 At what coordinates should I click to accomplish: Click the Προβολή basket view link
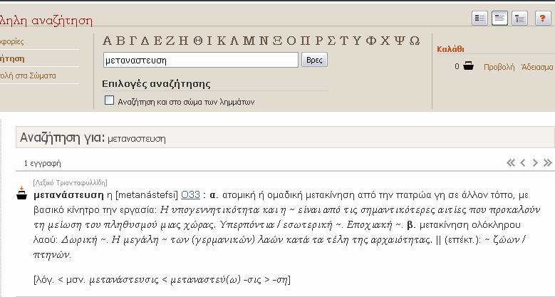499,67
